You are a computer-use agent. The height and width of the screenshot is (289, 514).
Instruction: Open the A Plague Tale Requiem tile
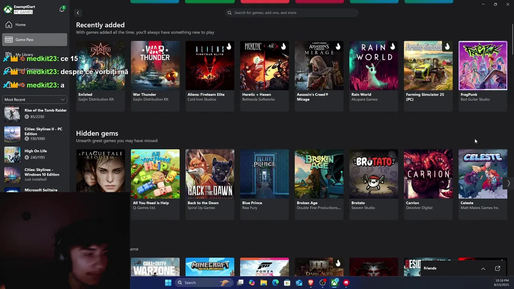(100, 171)
